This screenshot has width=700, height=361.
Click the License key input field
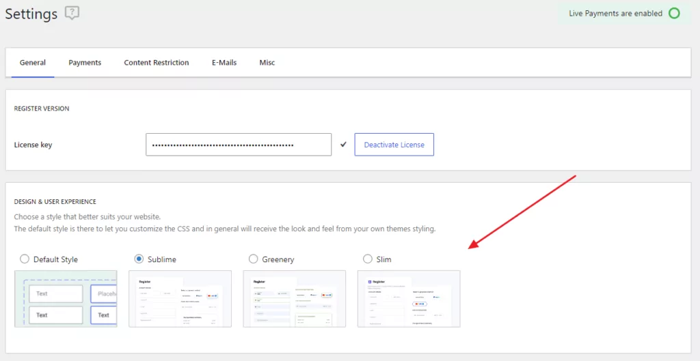pos(239,145)
